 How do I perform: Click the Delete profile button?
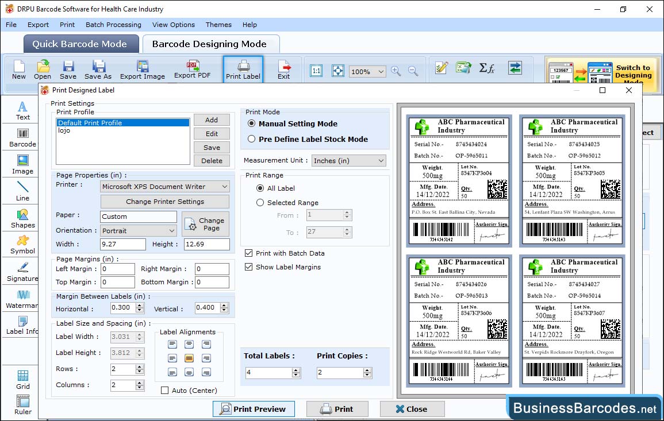(212, 161)
